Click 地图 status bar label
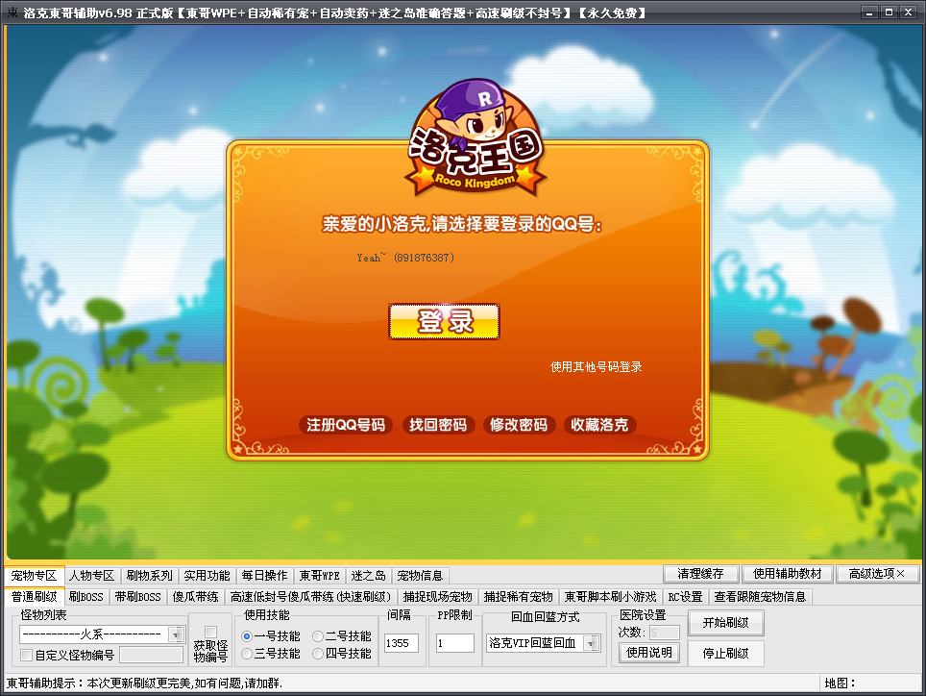 840,684
